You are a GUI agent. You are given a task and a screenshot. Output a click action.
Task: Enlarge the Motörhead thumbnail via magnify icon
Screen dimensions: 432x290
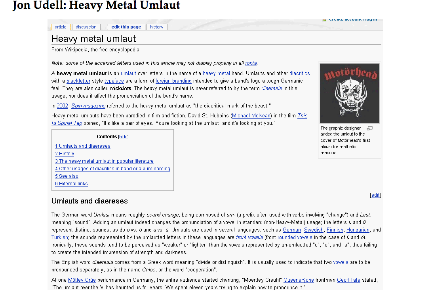tap(370, 128)
